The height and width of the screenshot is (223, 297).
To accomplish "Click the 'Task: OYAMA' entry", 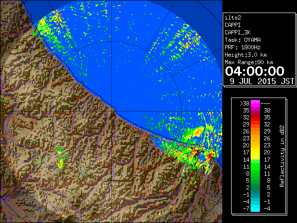I will click(243, 40).
